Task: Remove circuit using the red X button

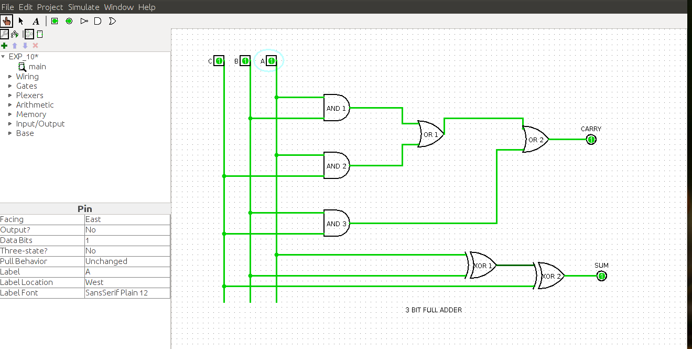Action: pyautogui.click(x=35, y=46)
